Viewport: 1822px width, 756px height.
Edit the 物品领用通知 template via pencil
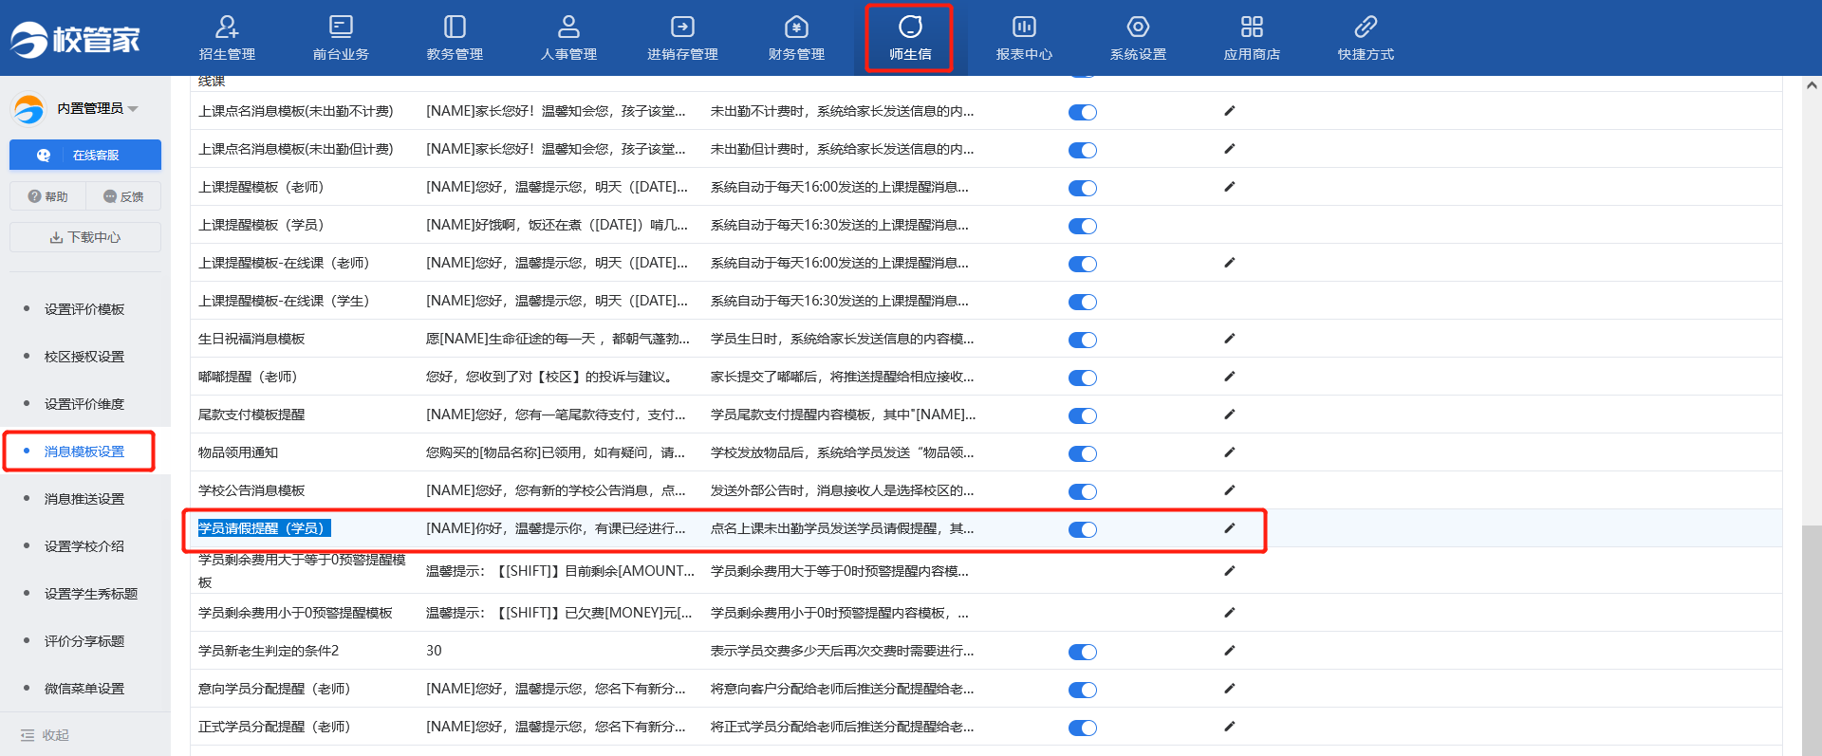pos(1229,452)
